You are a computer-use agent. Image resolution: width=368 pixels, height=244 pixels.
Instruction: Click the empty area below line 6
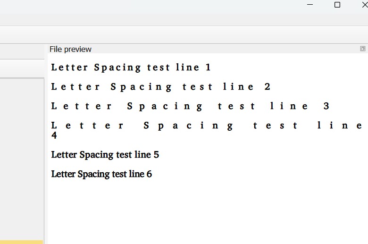208,211
